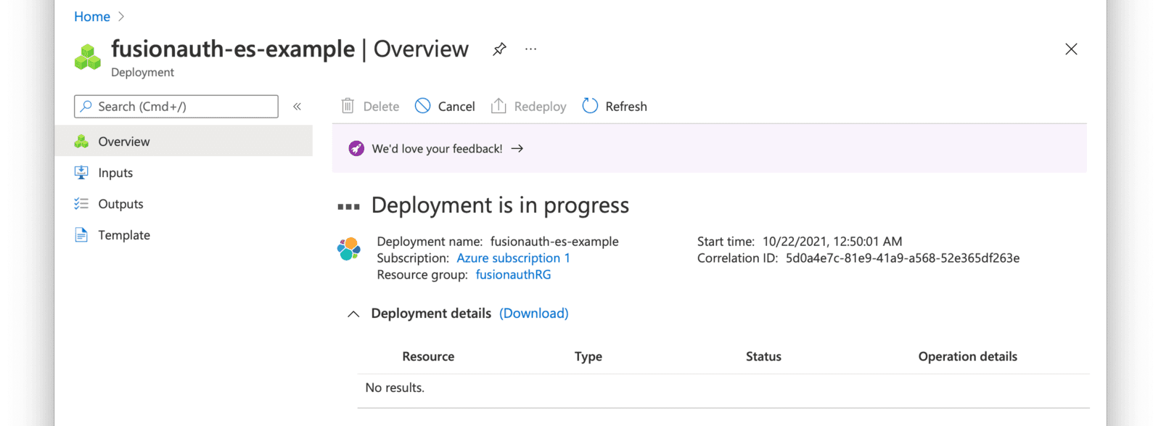The image size is (1161, 426).
Task: Click the Redeploy upload icon
Action: [x=499, y=106]
